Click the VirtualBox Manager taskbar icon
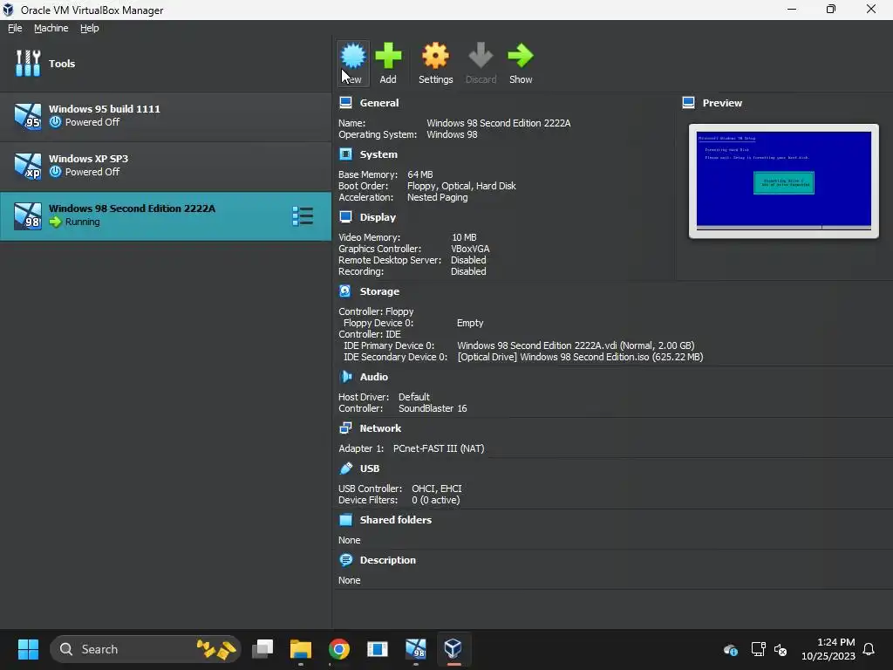893x670 pixels. coord(453,649)
